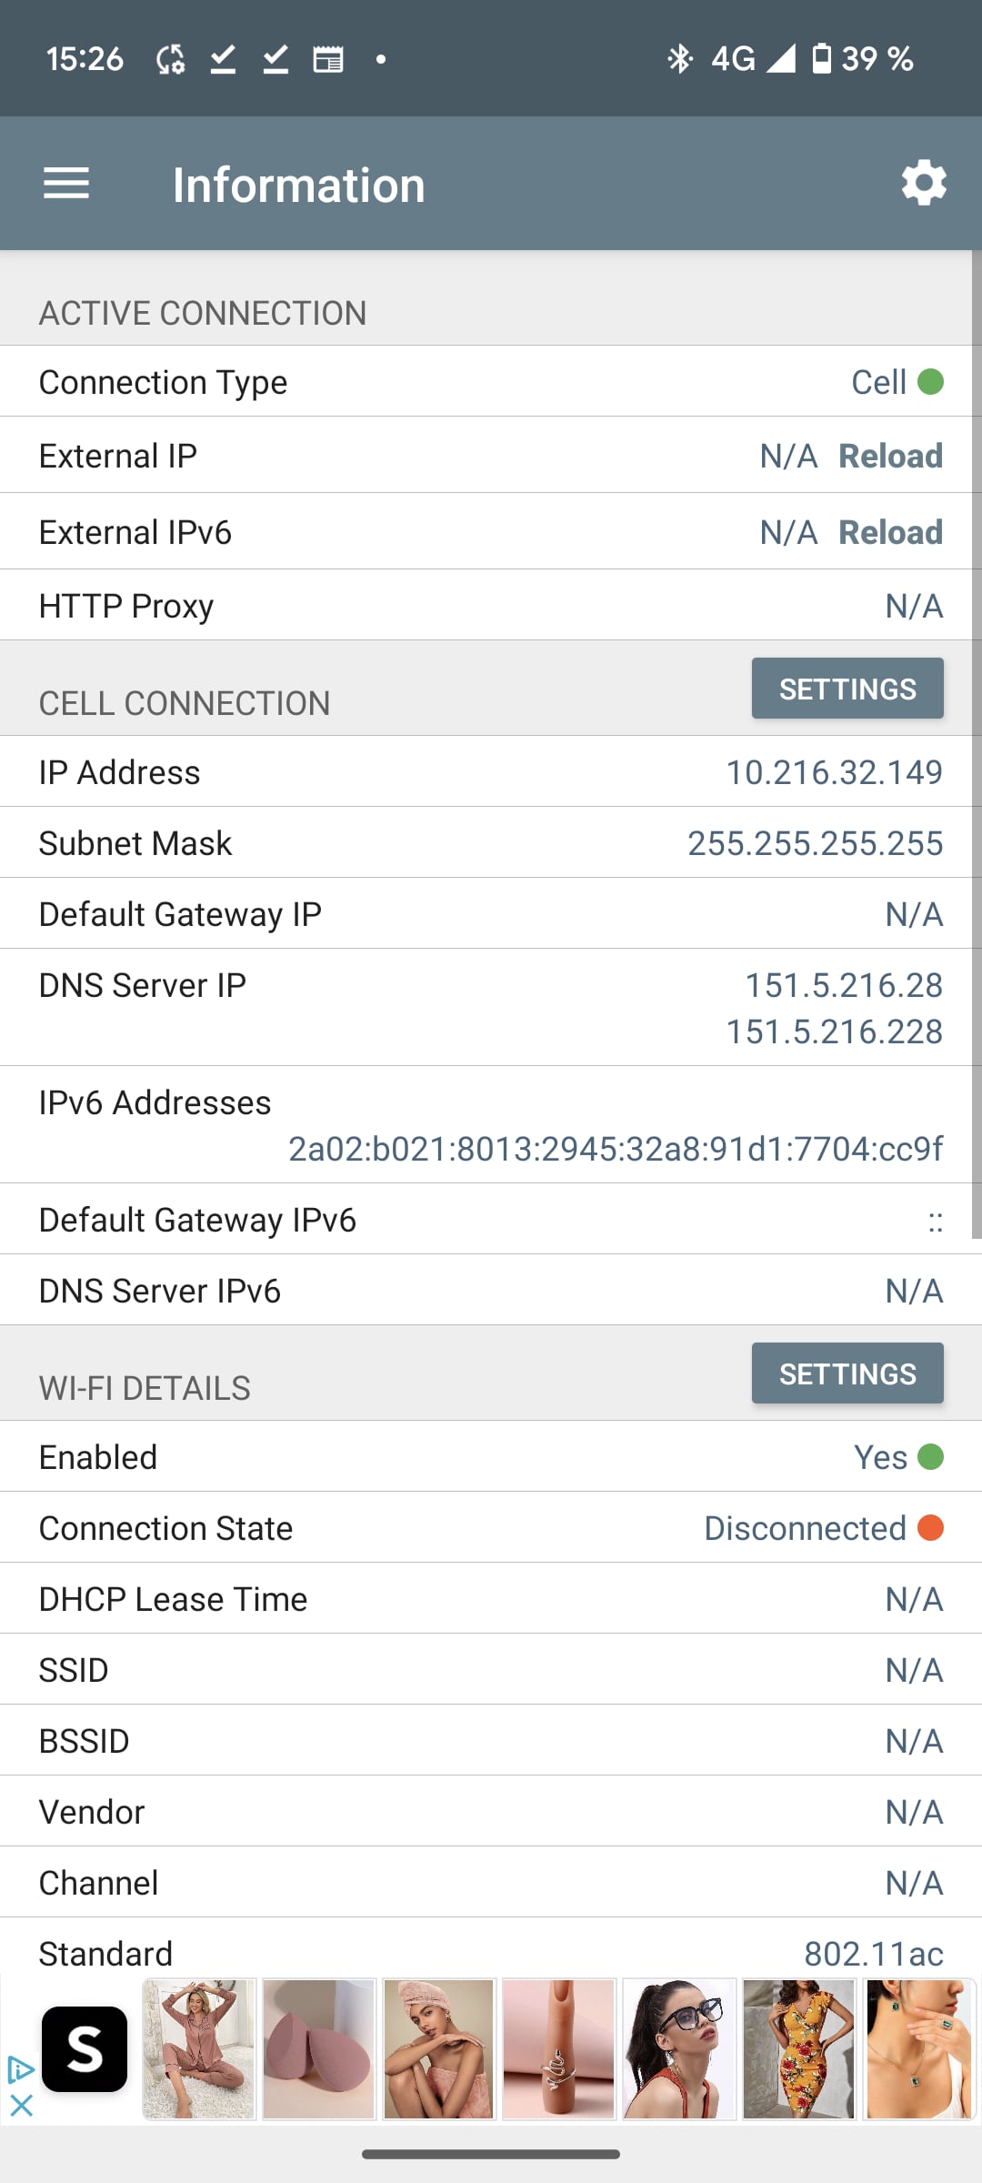Tap the calendar notification icon
The height and width of the screenshot is (2183, 982).
coord(328,59)
